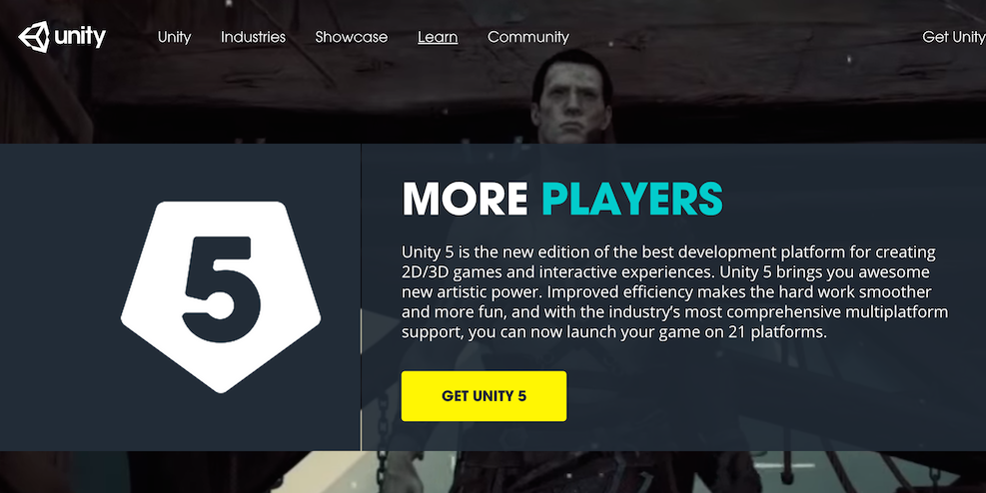Click the unity wordmark beside the cube
The height and width of the screenshot is (493, 986).
pos(80,36)
